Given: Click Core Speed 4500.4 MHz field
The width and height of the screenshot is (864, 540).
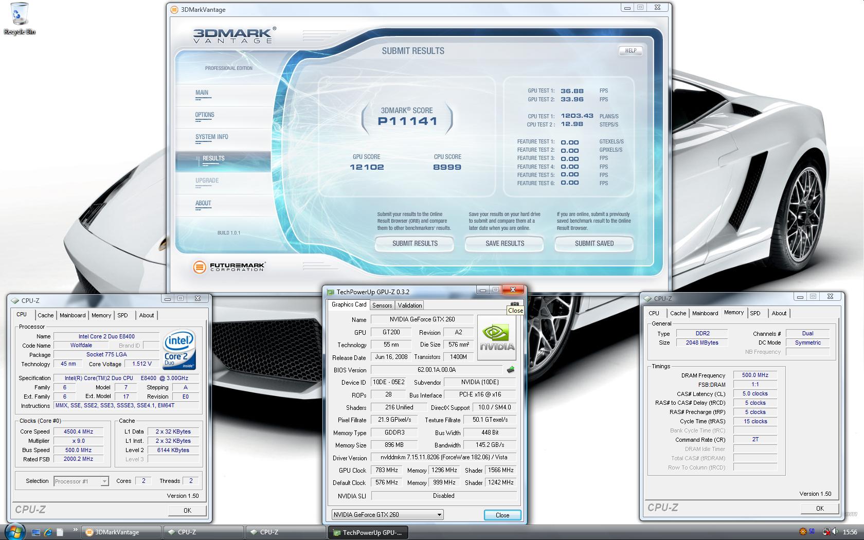Looking at the screenshot, I should point(78,432).
